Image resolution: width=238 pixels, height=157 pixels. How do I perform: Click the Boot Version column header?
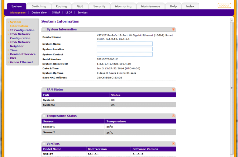[x=108, y=149]
